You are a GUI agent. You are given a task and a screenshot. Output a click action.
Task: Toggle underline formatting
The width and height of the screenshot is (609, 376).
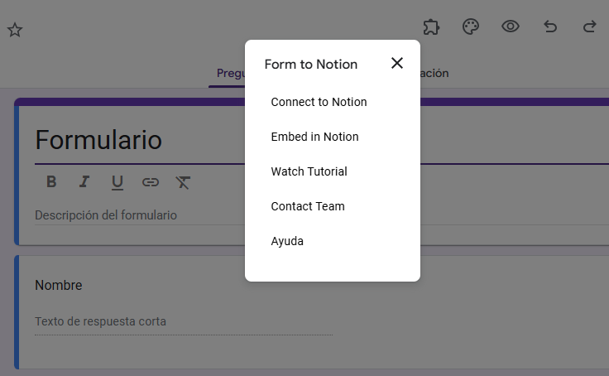coord(117,182)
